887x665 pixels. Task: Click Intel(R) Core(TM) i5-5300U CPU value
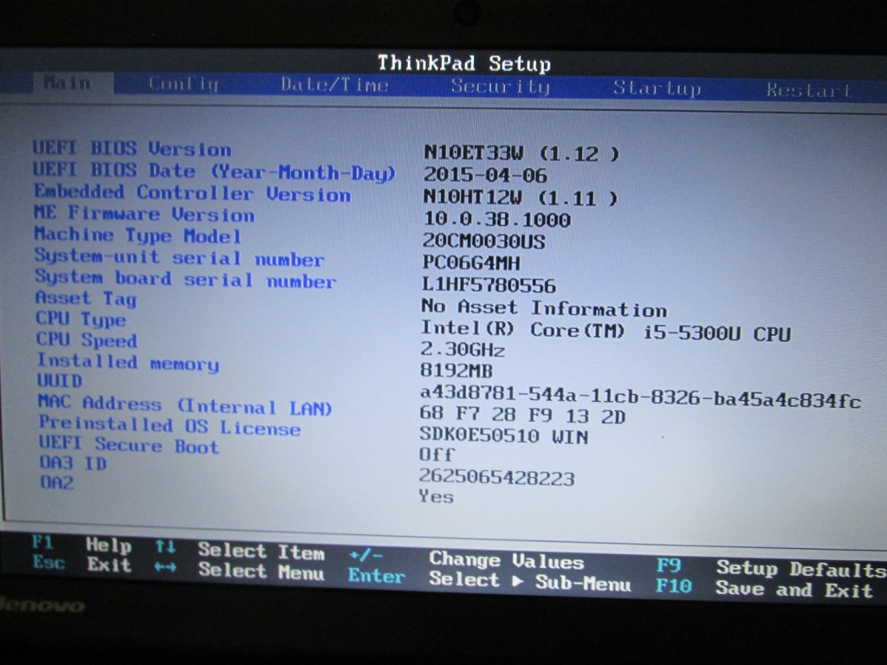(x=605, y=332)
